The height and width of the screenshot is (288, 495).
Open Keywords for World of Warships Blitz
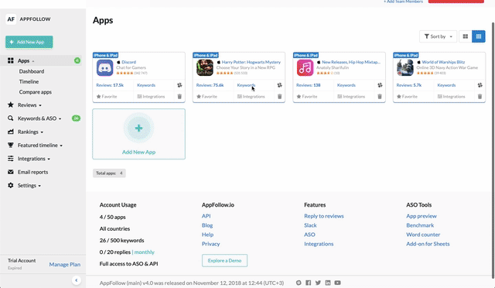click(x=446, y=85)
